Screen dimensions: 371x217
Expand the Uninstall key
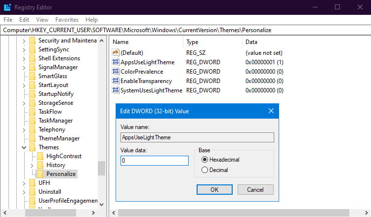click(24, 192)
